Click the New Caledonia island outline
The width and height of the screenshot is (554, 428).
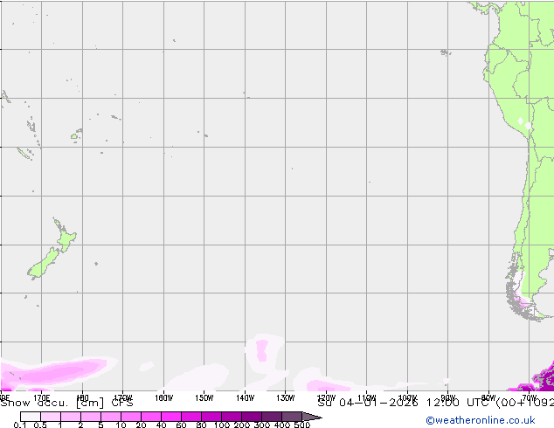tap(24, 154)
